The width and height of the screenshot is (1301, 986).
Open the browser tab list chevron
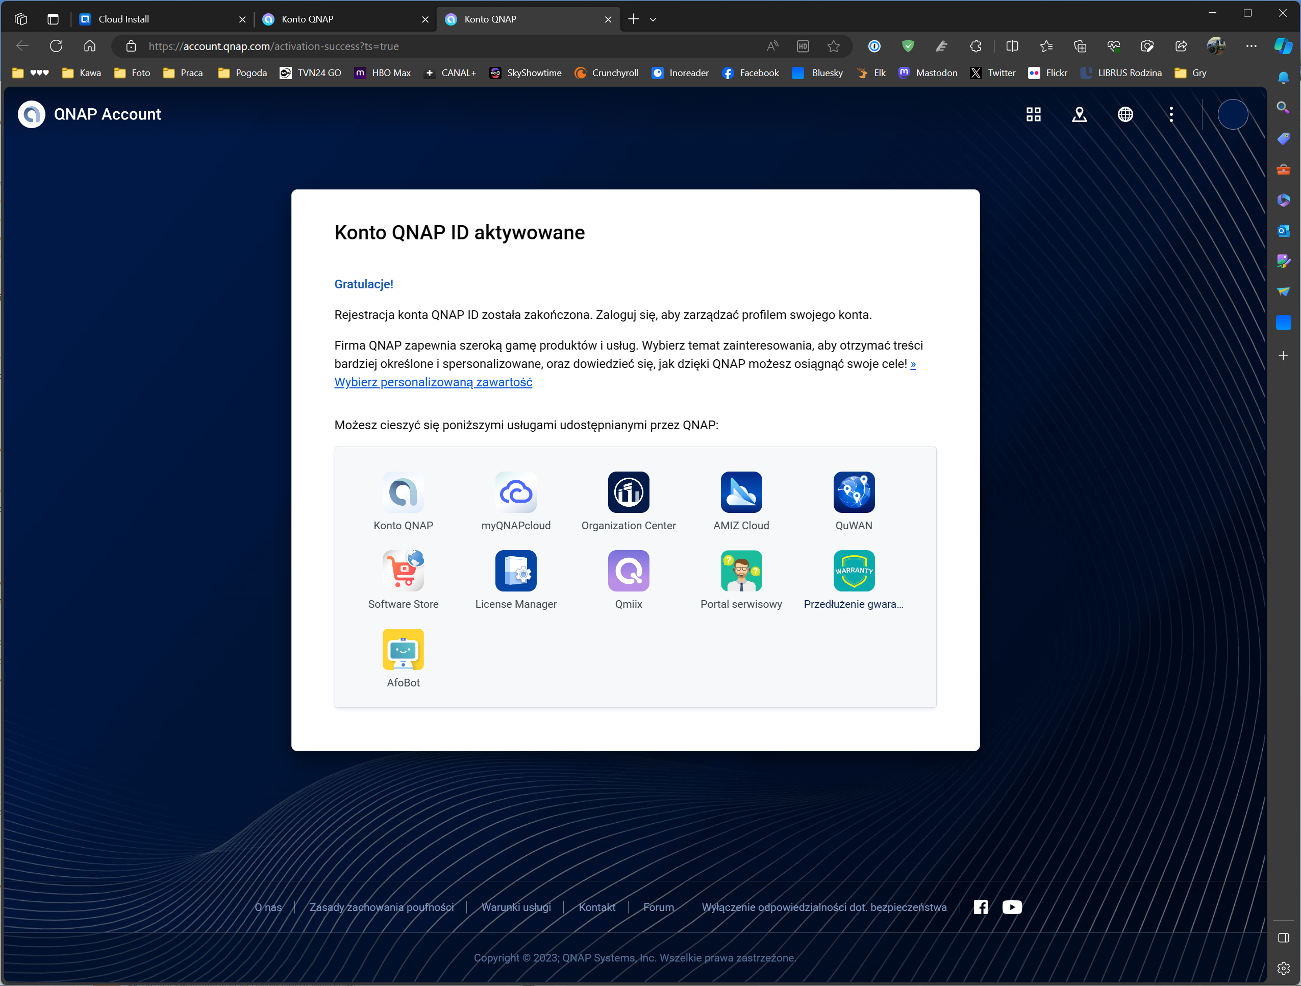coord(653,19)
